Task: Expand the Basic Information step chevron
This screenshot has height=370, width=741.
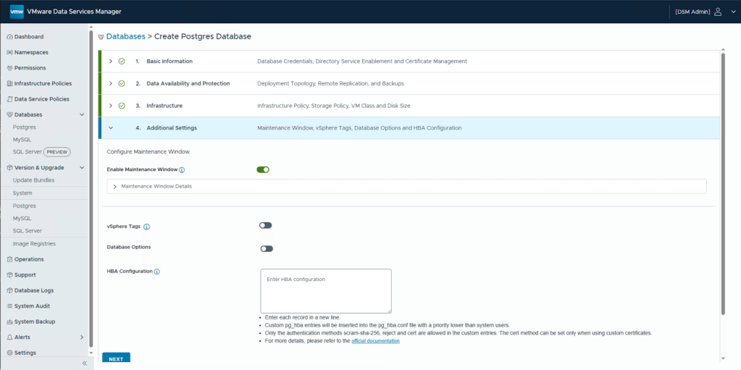Action: click(x=111, y=62)
